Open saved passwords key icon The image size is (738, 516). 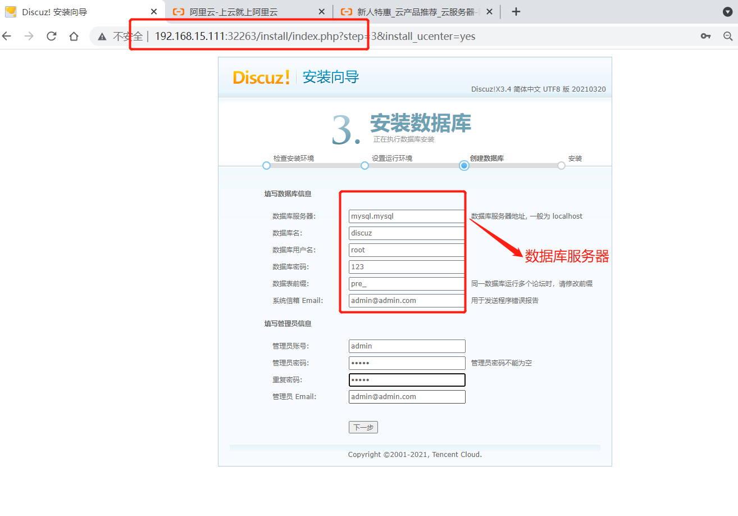tap(705, 37)
